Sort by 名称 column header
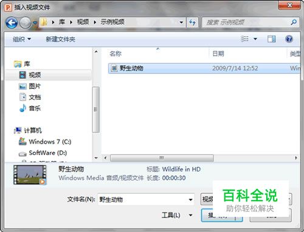The image size is (304, 232). (x=116, y=54)
